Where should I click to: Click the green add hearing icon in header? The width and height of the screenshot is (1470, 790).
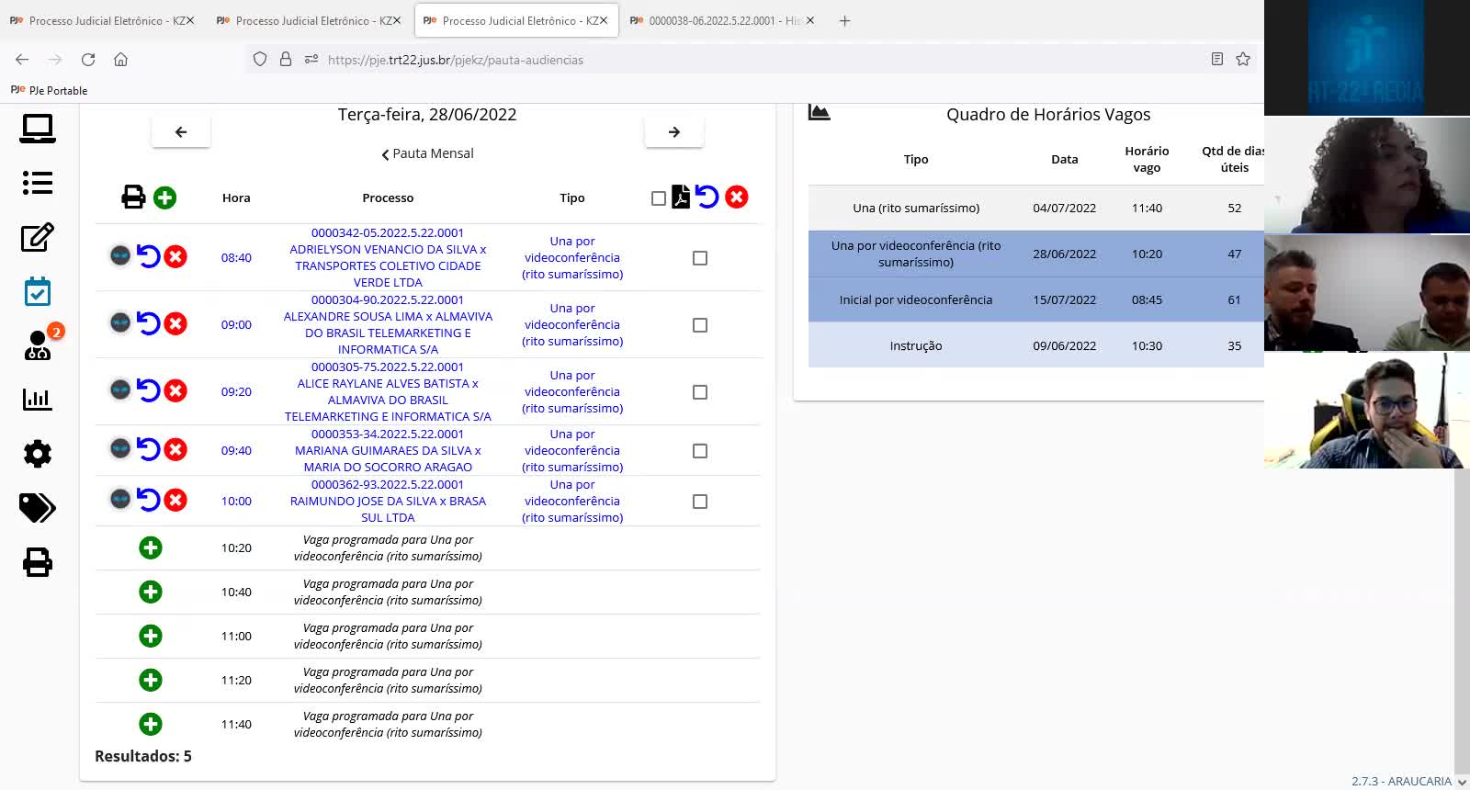164,197
